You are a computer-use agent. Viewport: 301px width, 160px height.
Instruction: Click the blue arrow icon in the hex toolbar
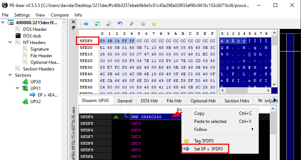click(86, 24)
